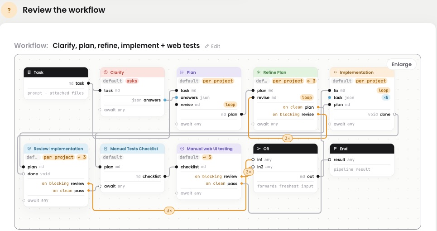Click the 'default' label in Manual Tests Checklist

click(113, 157)
